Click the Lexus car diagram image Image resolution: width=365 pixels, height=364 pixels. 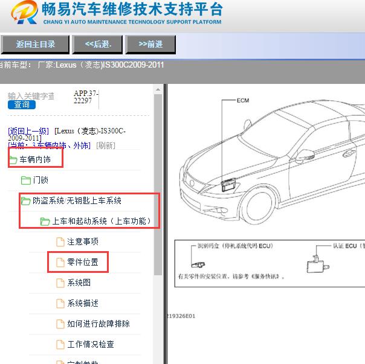[x=272, y=162]
